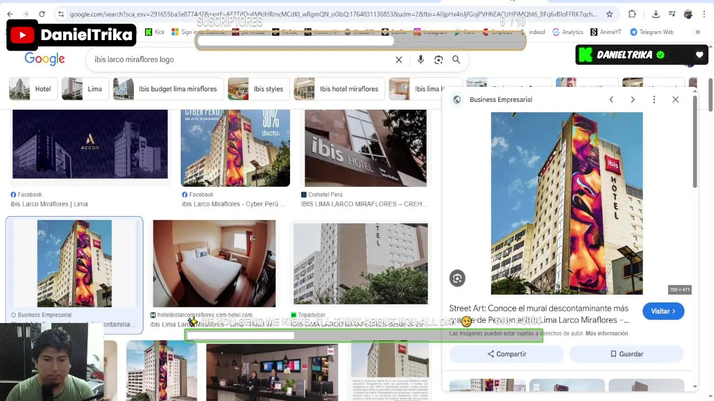Image resolution: width=714 pixels, height=401 pixels.
Task: Start voice search with microphone icon
Action: point(421,60)
